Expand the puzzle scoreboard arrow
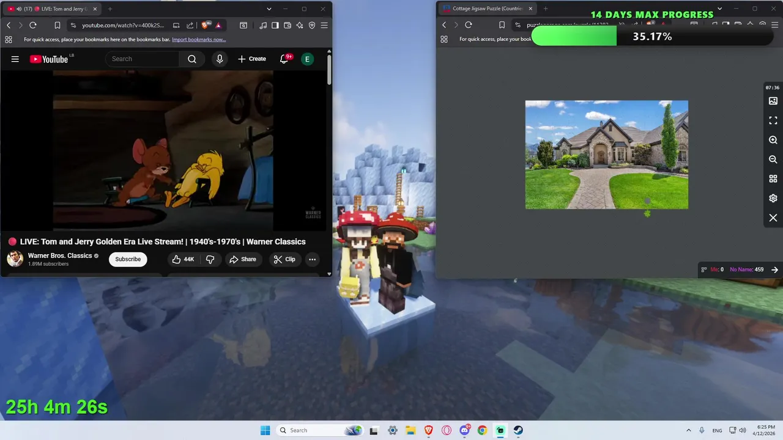Image resolution: width=783 pixels, height=440 pixels. pyautogui.click(x=774, y=269)
